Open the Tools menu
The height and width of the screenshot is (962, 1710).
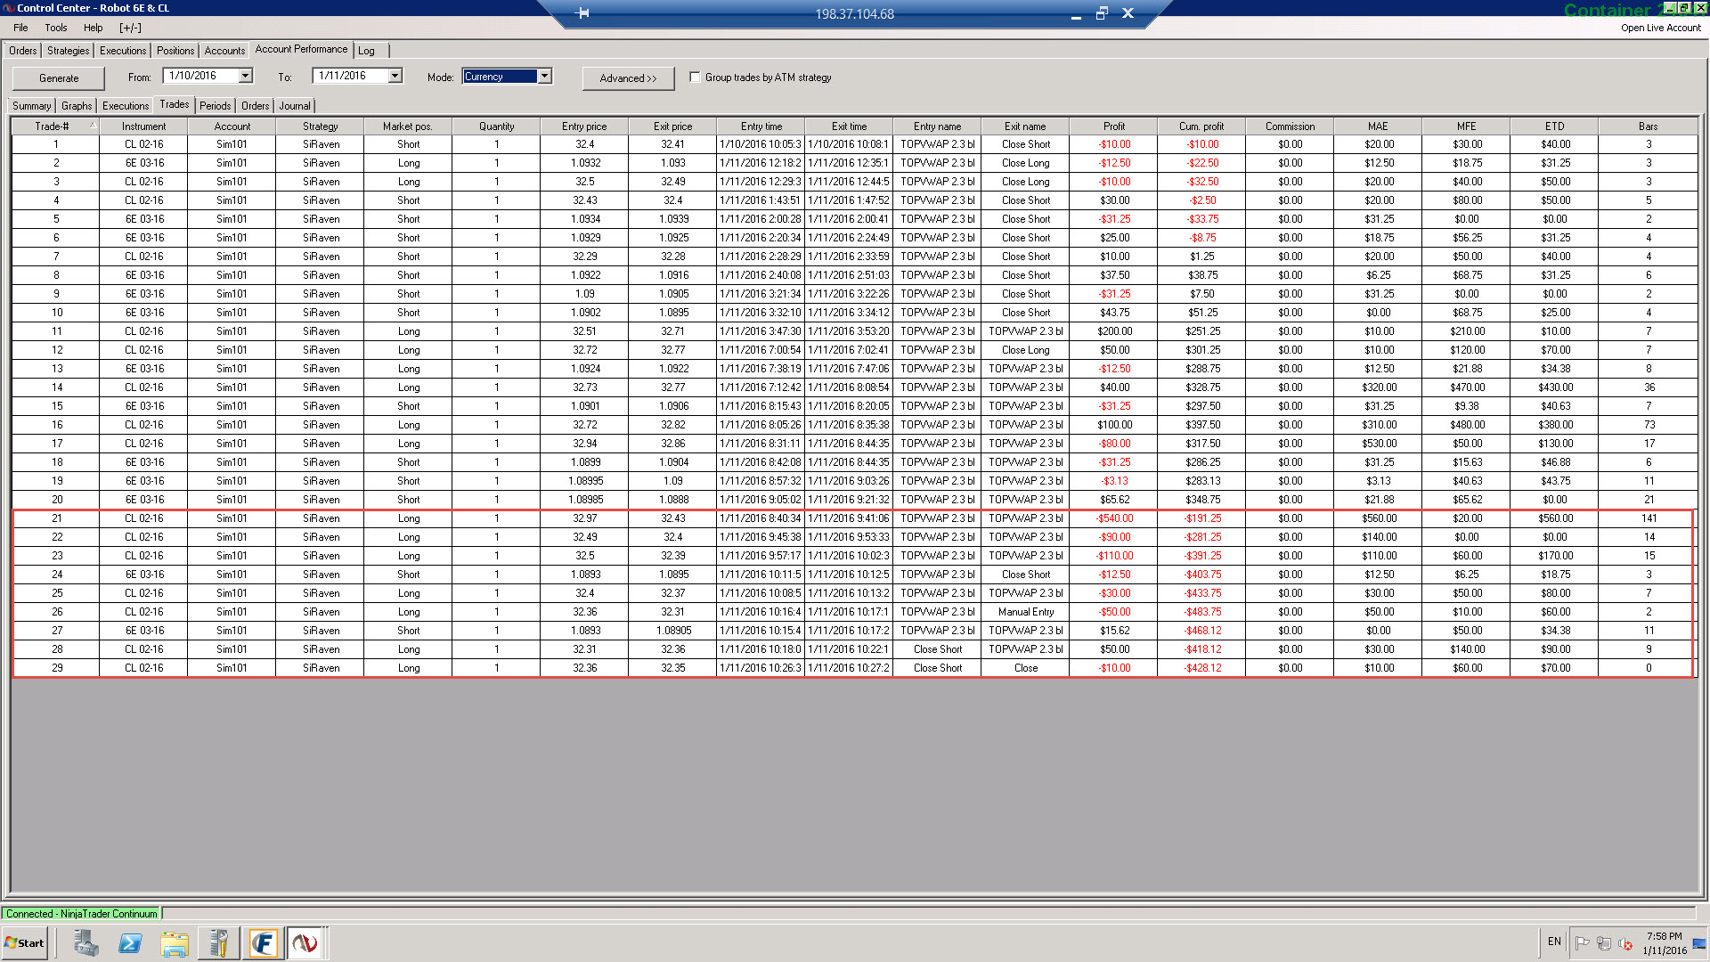click(56, 28)
